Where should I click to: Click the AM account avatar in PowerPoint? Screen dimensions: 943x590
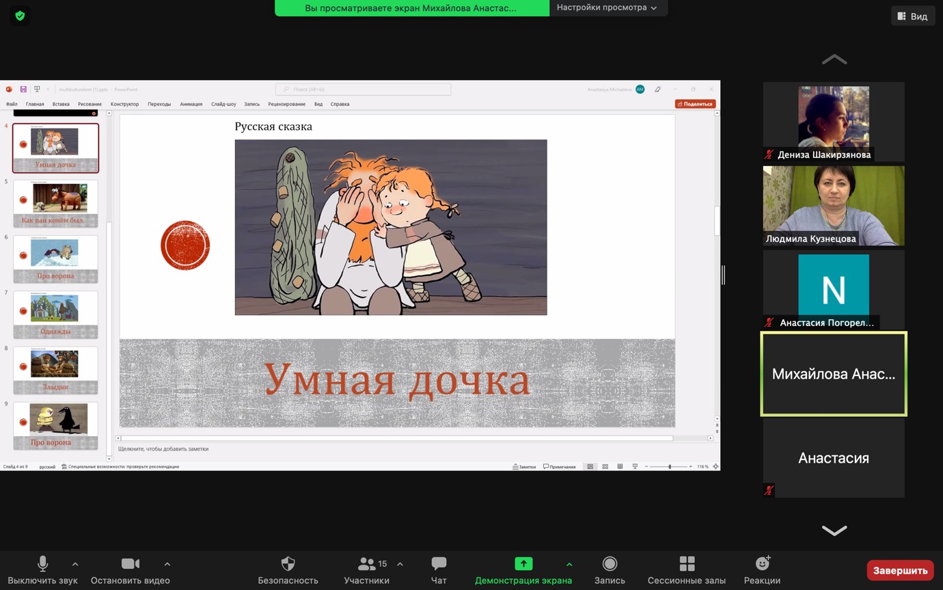click(x=640, y=89)
